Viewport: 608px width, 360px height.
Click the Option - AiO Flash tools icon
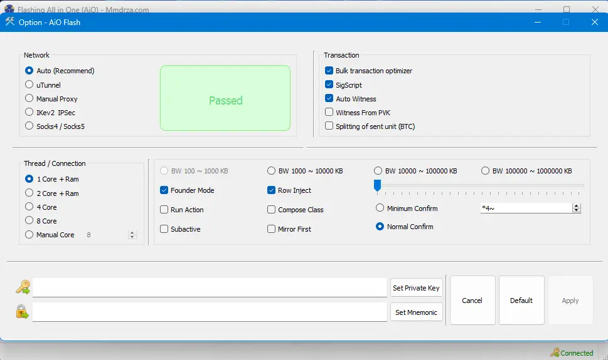click(x=10, y=22)
